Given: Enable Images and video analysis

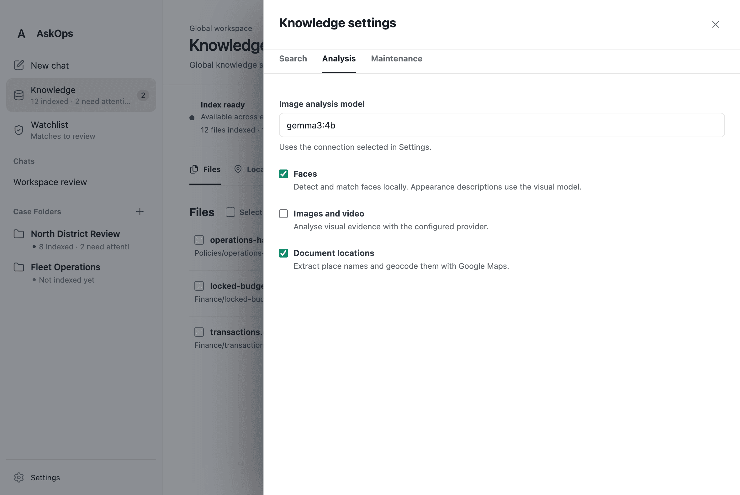Looking at the screenshot, I should (283, 214).
